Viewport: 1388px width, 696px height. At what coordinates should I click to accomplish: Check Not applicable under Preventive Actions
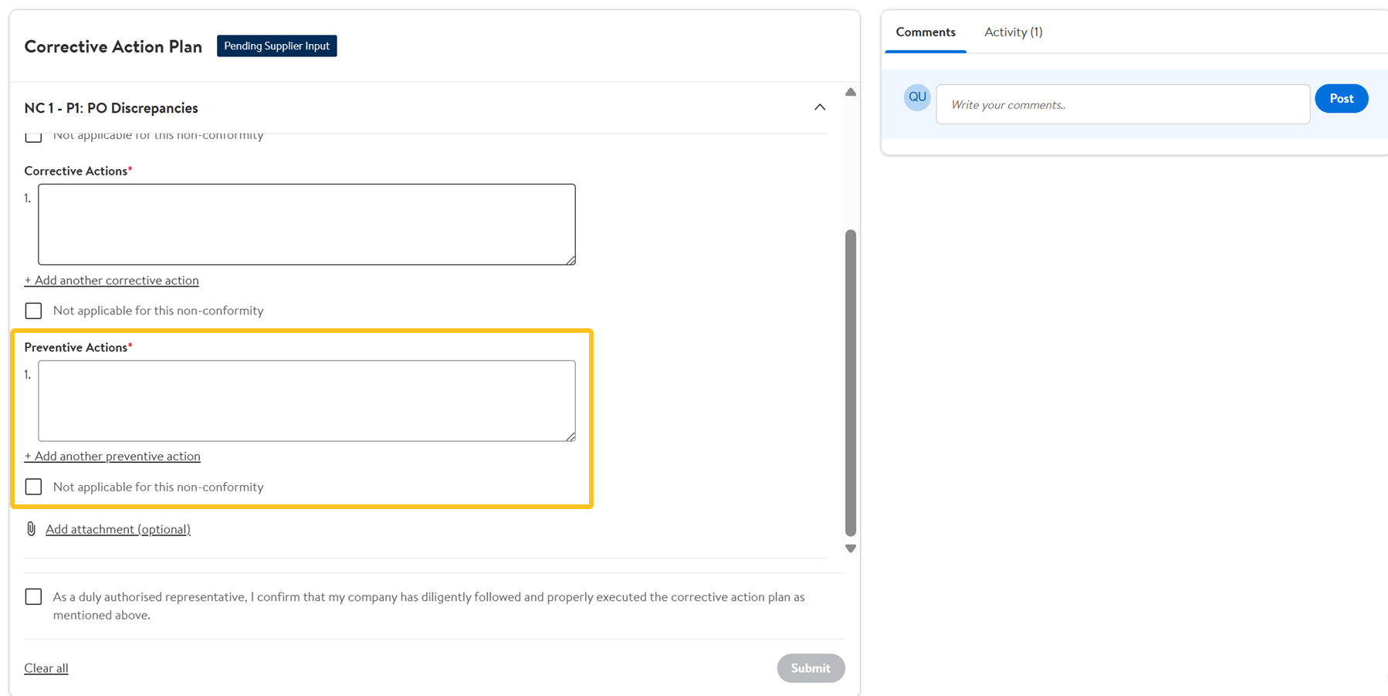pos(33,487)
